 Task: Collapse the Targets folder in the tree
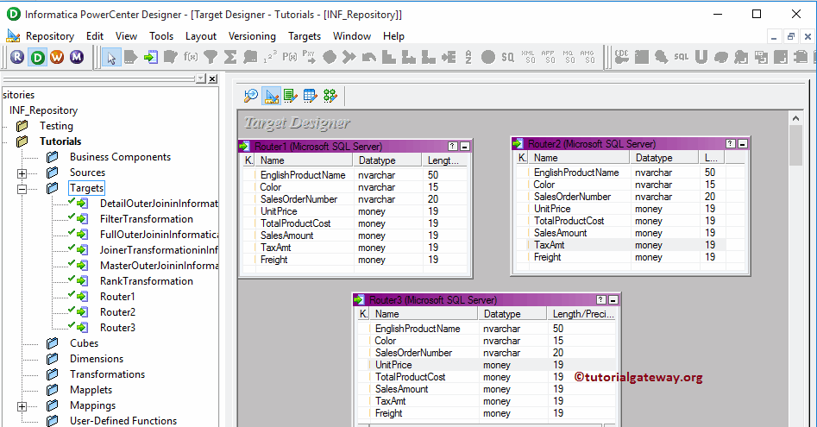(22, 188)
